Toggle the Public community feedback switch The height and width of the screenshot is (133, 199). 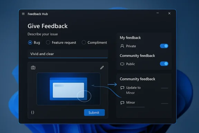coord(164,64)
